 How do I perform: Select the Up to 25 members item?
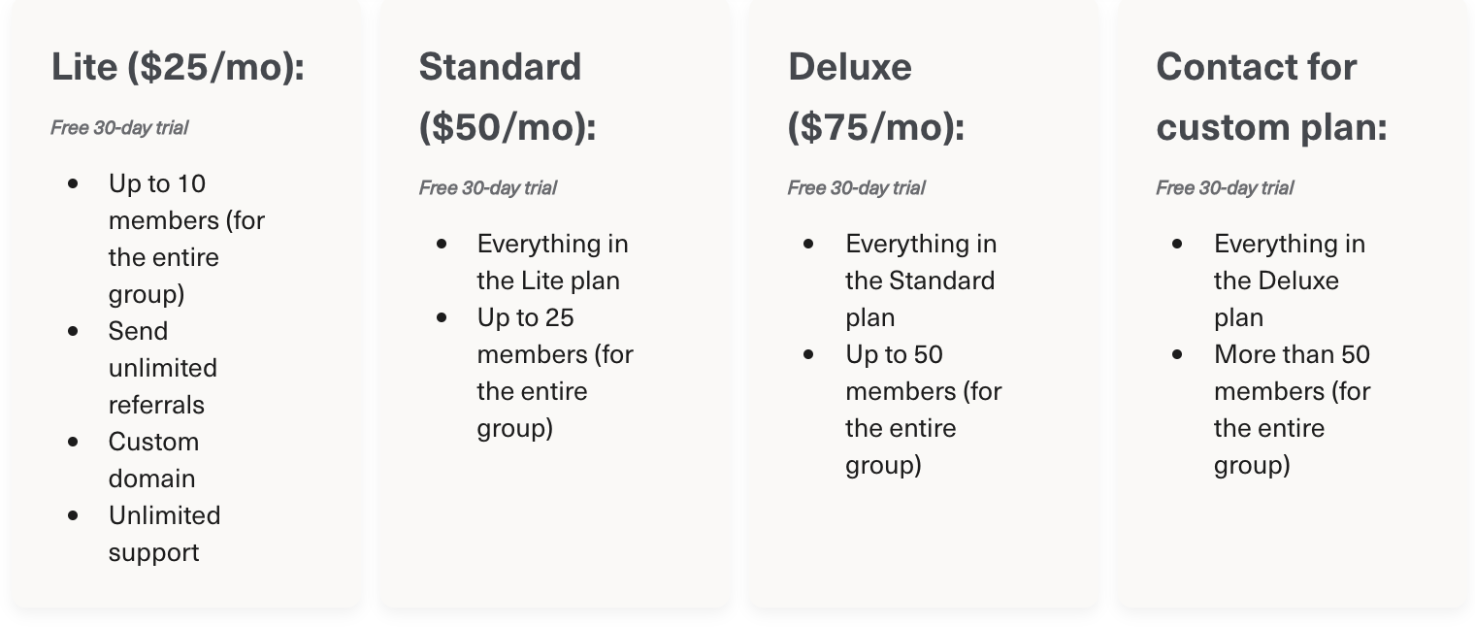554,373
